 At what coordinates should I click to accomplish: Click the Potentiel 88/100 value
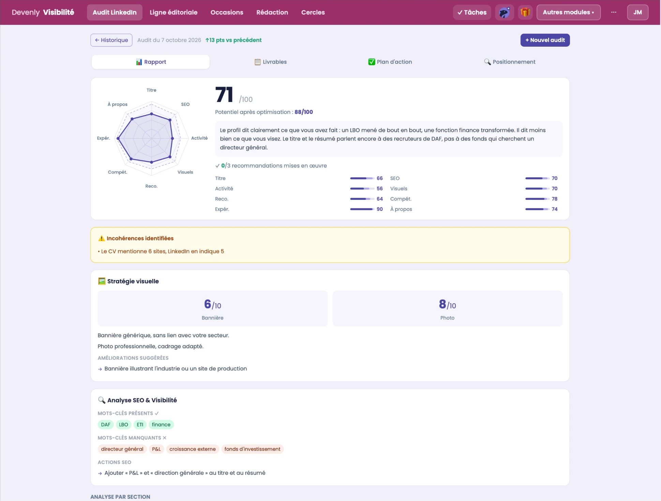304,112
